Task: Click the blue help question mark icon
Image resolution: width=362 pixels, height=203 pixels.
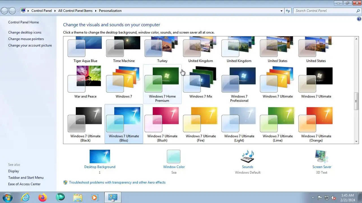Action: pos(359,19)
